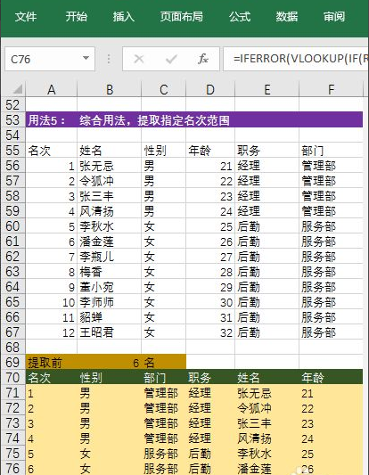Open Insert Function with the fx icon
The image size is (369, 475).
(x=203, y=59)
